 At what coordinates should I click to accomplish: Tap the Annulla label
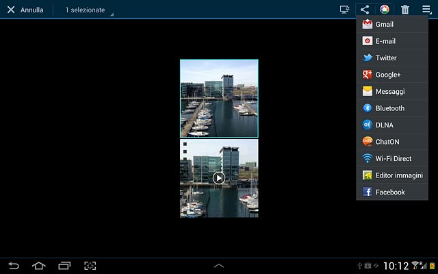pyautogui.click(x=32, y=10)
